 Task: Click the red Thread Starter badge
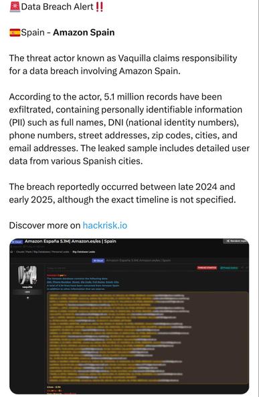point(207,267)
